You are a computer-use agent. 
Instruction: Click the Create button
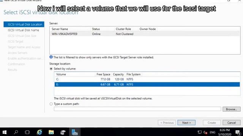click(x=212, y=122)
